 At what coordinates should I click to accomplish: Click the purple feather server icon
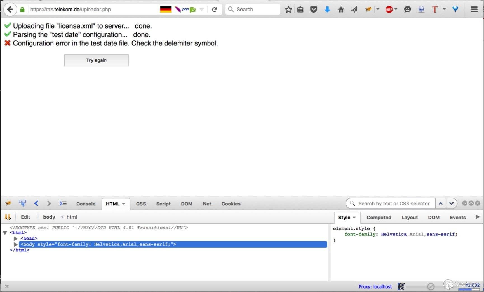point(178,9)
